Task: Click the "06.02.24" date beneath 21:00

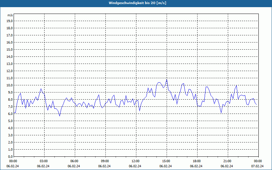Action: click(x=227, y=166)
